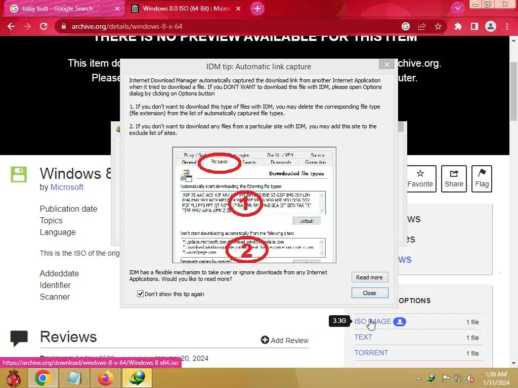The width and height of the screenshot is (518, 388).
Task: Open a new tab with the plus button
Action: 257,9
